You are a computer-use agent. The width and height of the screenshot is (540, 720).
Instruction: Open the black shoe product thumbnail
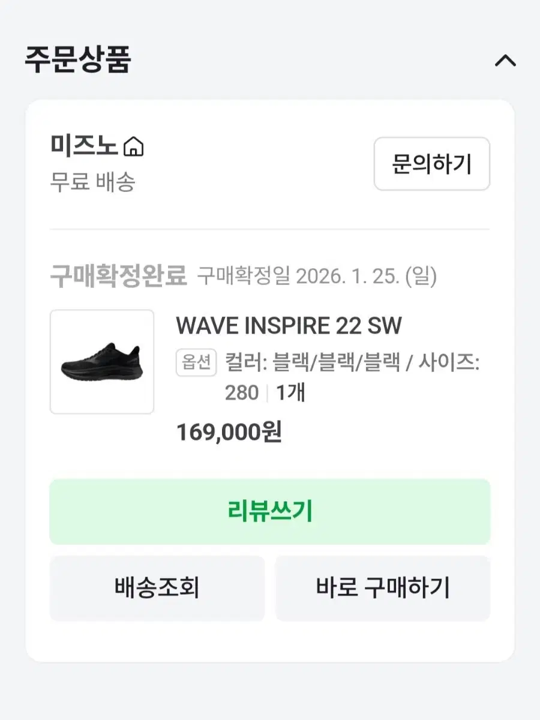[x=102, y=362]
